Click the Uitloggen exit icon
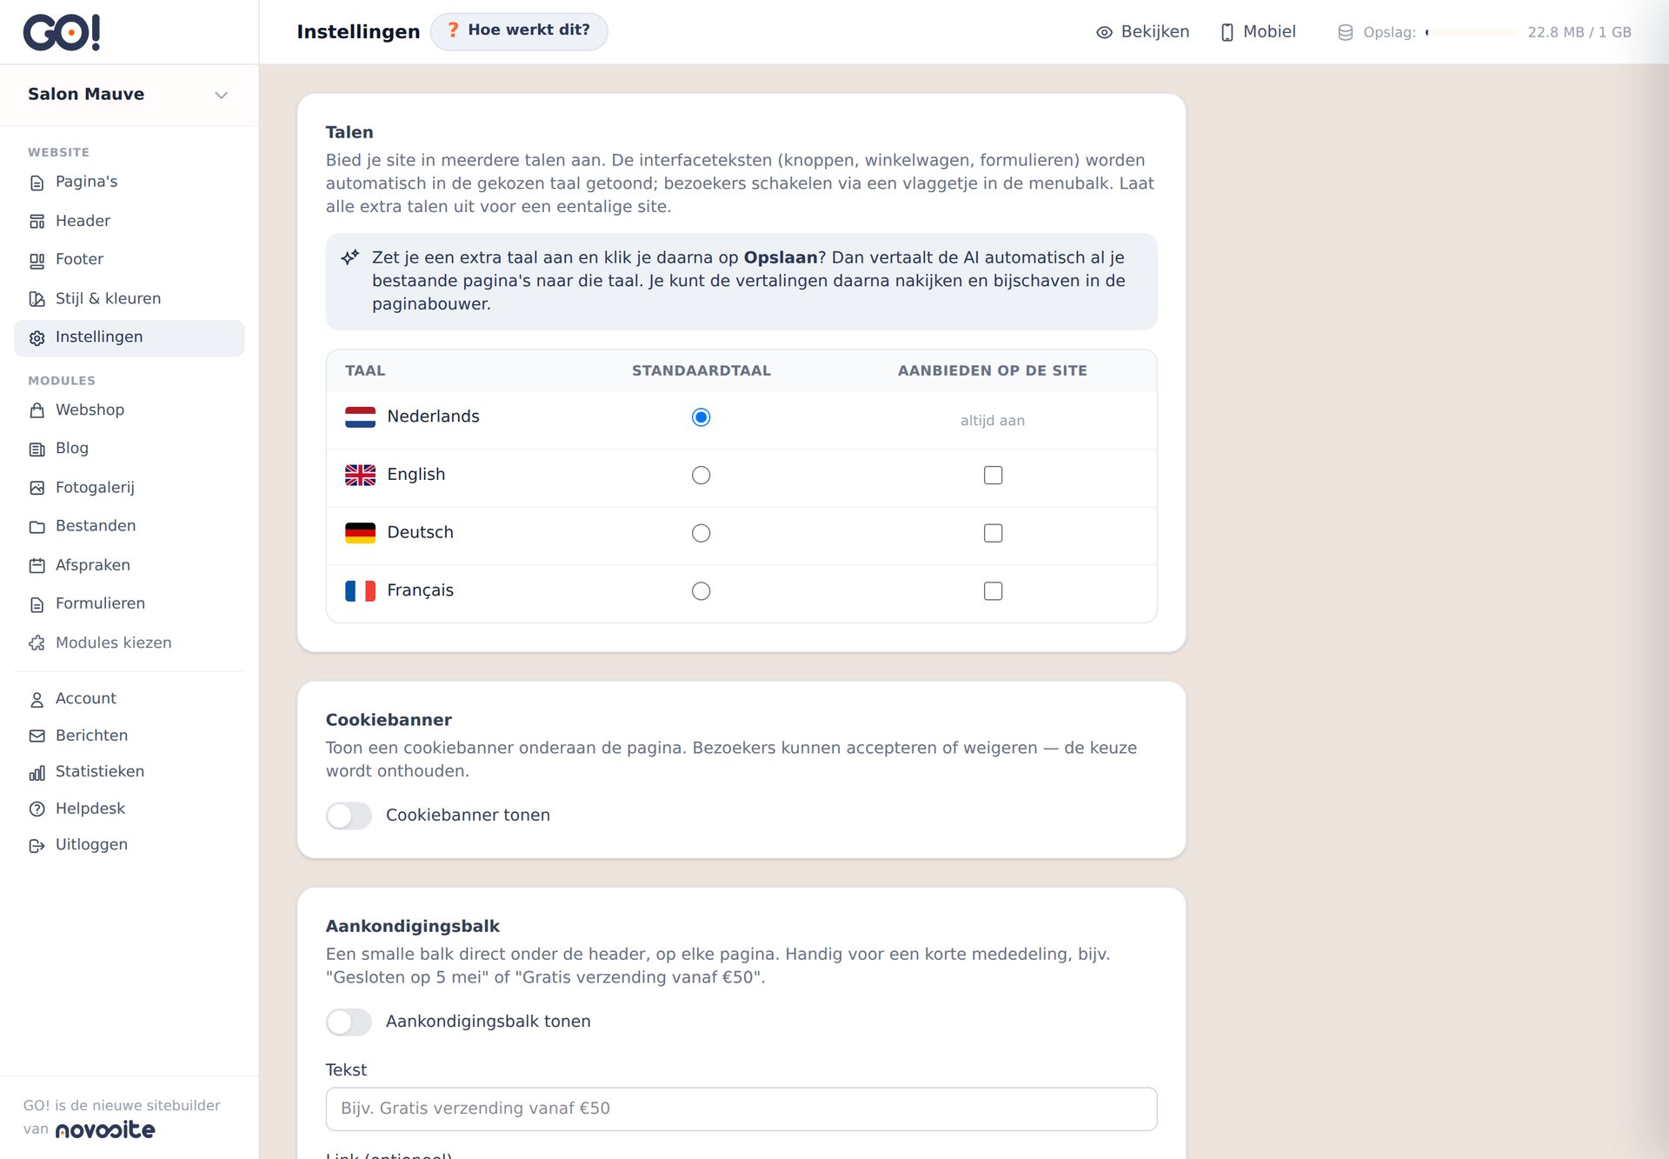This screenshot has width=1669, height=1159. pyautogui.click(x=37, y=846)
